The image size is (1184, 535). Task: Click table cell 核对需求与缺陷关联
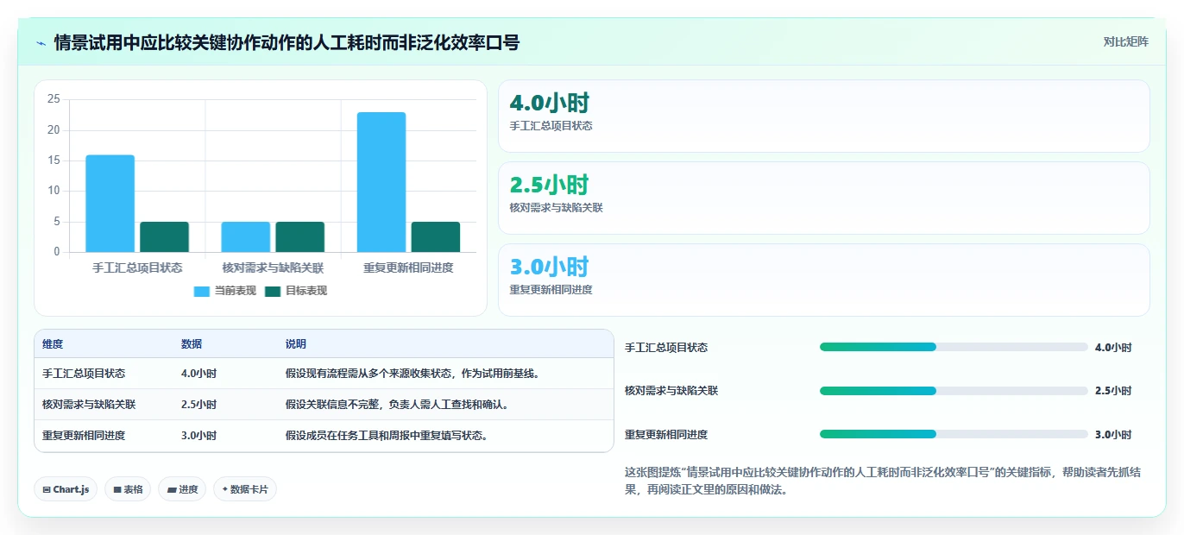(x=89, y=405)
